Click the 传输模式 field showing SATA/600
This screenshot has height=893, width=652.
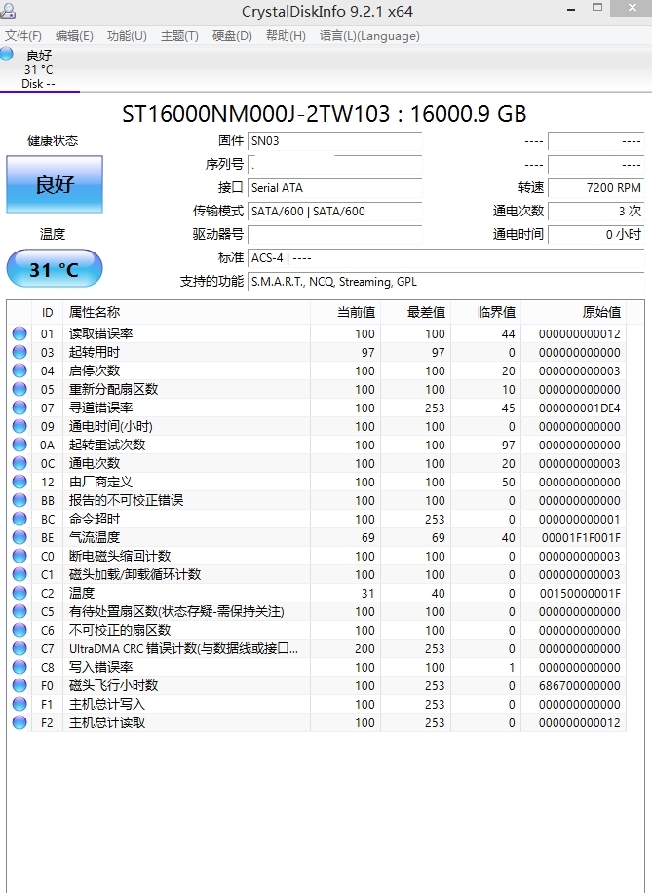(335, 212)
